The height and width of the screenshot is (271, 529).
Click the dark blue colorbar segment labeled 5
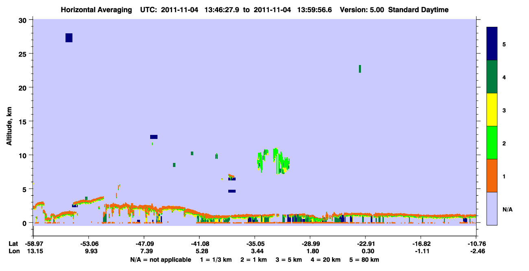point(492,44)
